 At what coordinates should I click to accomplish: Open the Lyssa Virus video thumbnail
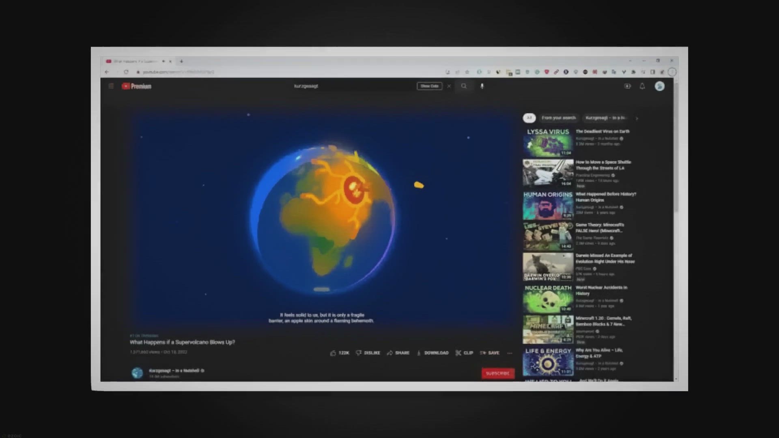coord(548,143)
